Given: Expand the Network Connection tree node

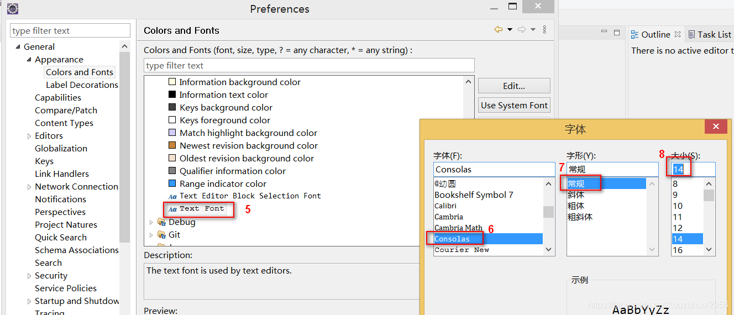Looking at the screenshot, I should (29, 187).
